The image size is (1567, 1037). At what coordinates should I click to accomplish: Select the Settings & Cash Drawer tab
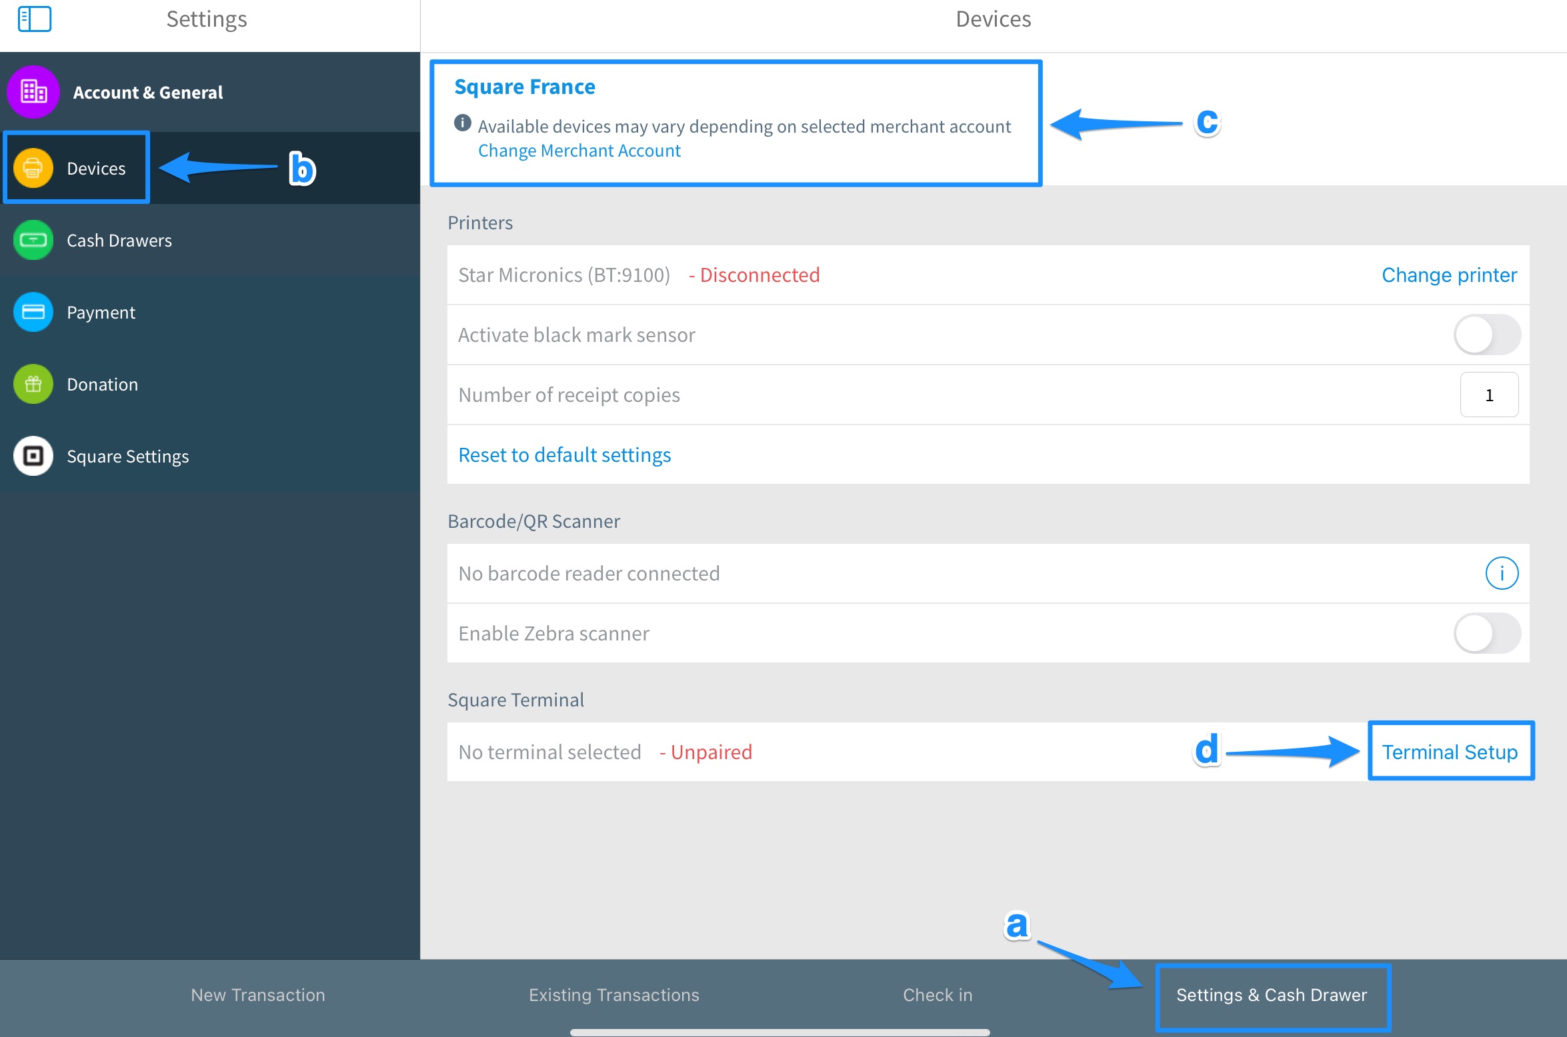pos(1272,995)
